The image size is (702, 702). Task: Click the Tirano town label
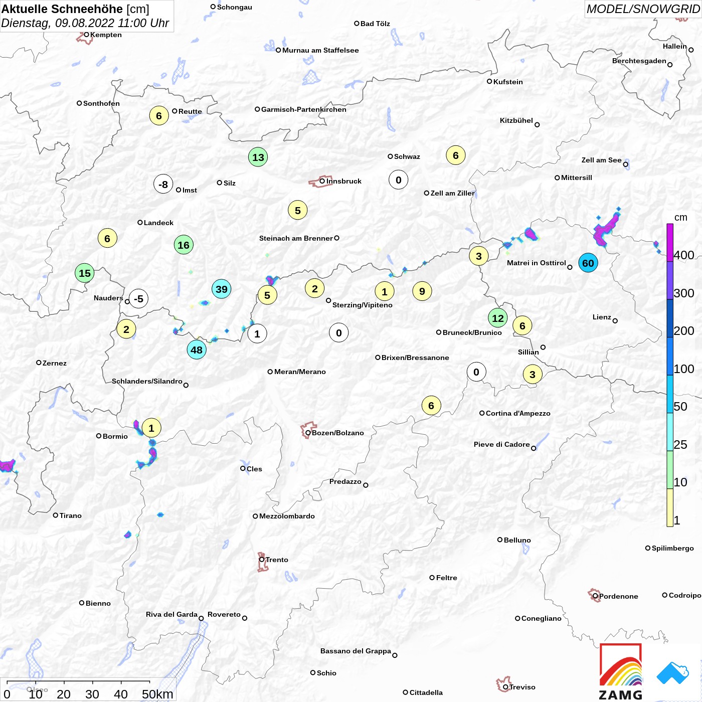coord(71,515)
